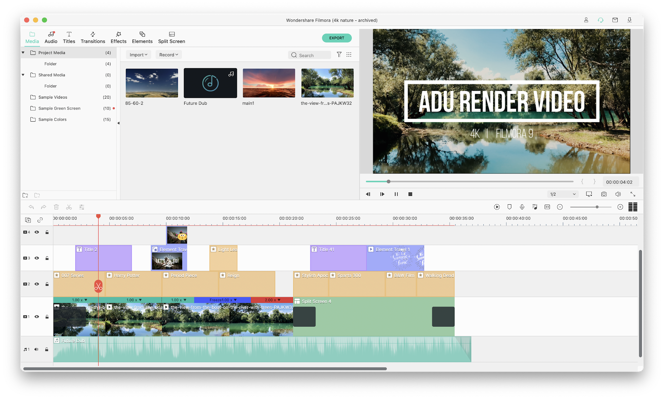This screenshot has width=664, height=399.
Task: Lock video track 4
Action: point(47,232)
